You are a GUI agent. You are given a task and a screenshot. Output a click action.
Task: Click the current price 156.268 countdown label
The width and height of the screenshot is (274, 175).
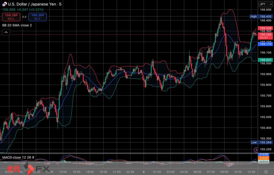(x=265, y=36)
